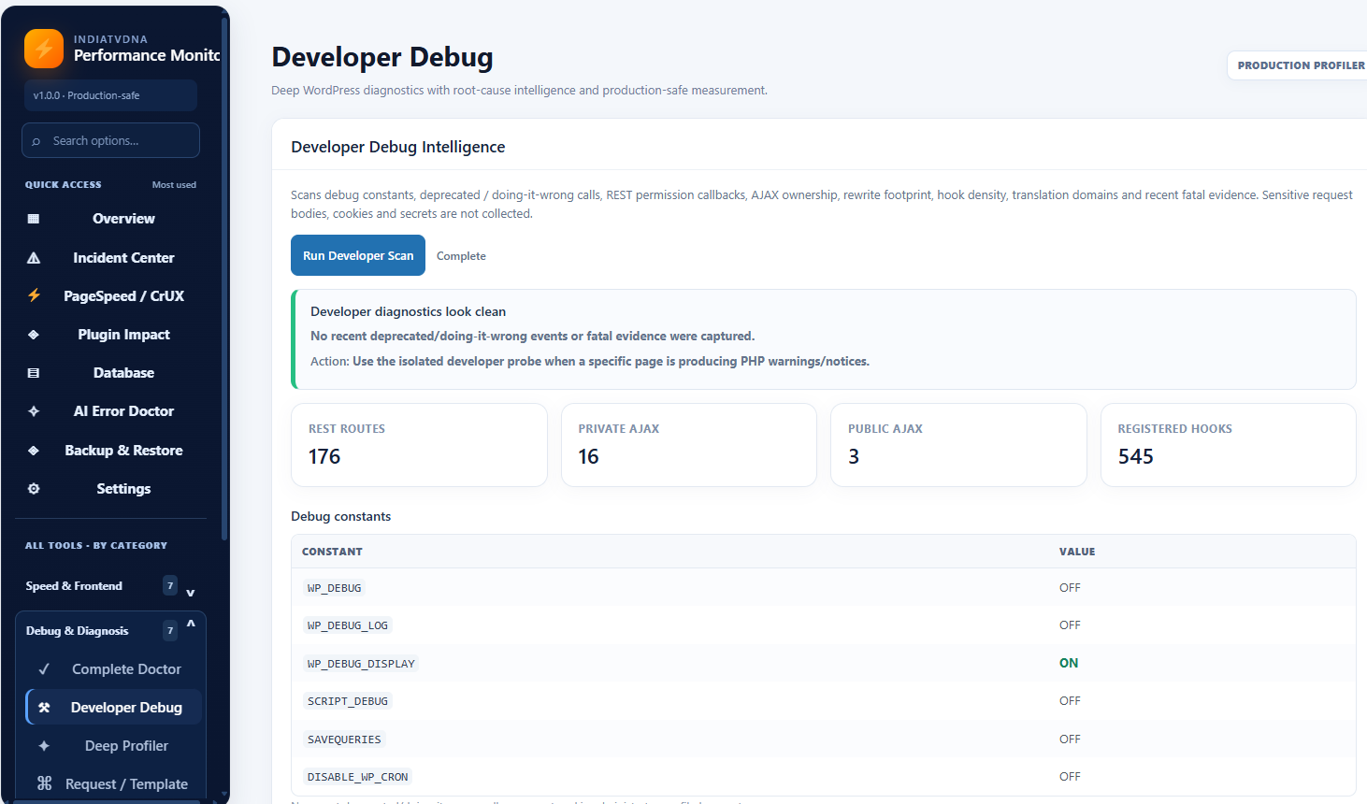
Task: Click the Incident Center warning triangle icon
Action: point(34,258)
